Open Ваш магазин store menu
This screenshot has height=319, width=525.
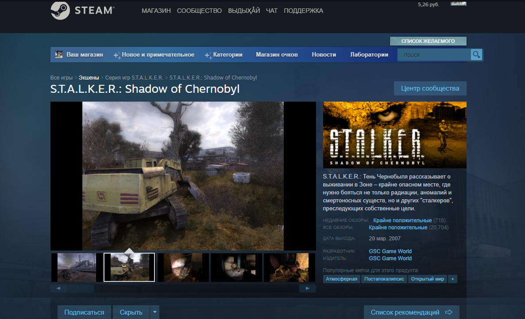tap(85, 54)
